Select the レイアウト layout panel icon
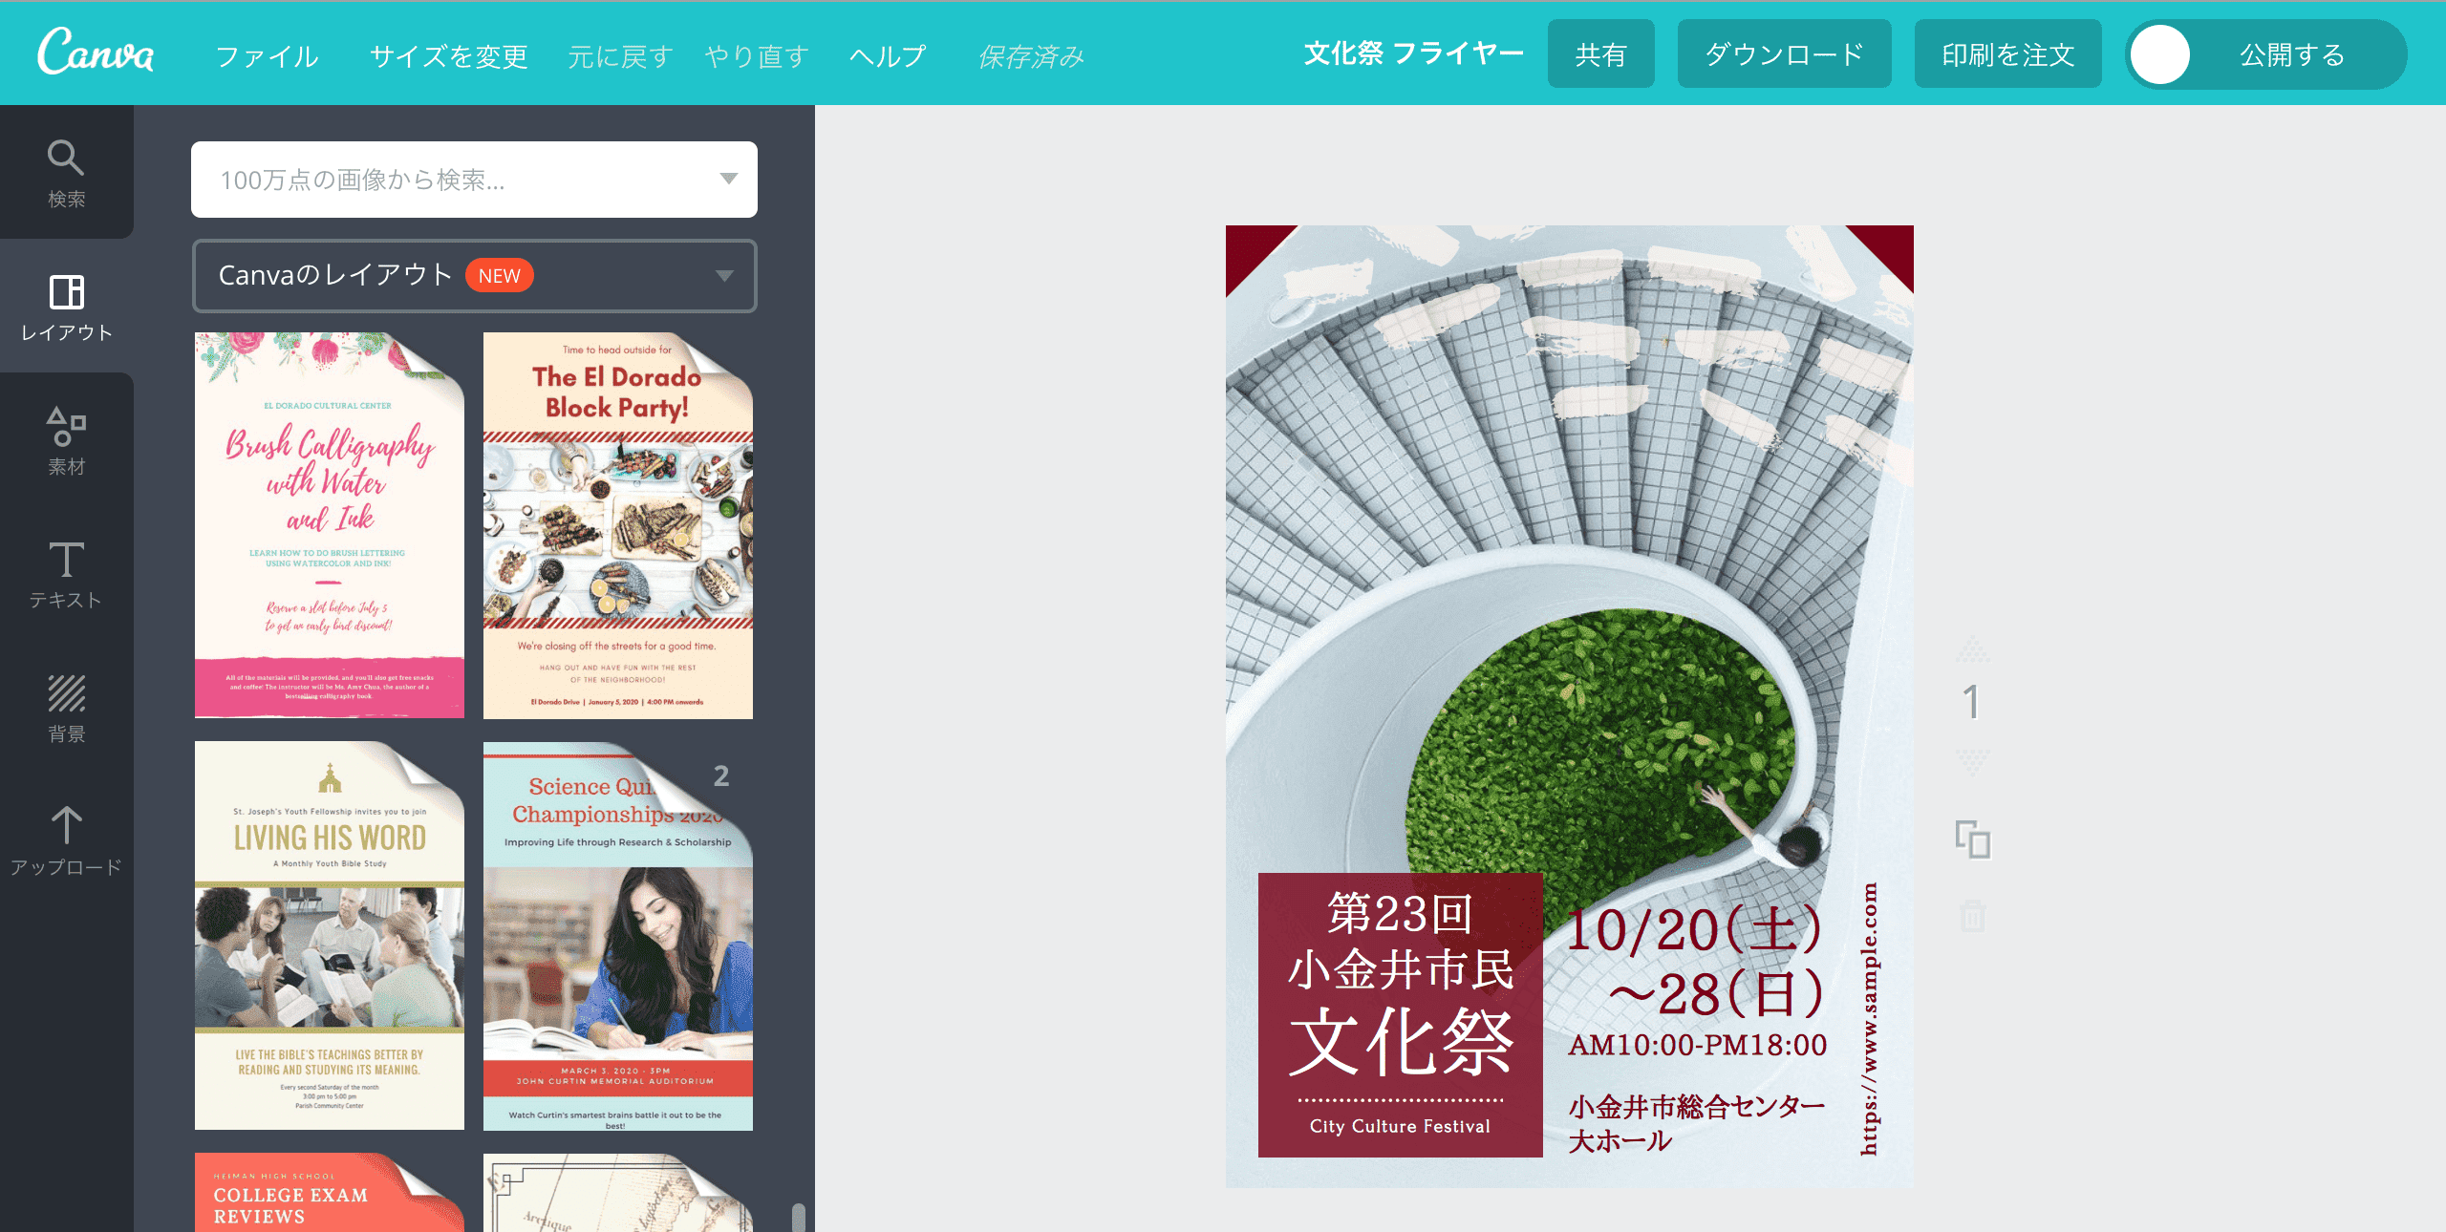Image resolution: width=2446 pixels, height=1232 pixels. coord(66,307)
